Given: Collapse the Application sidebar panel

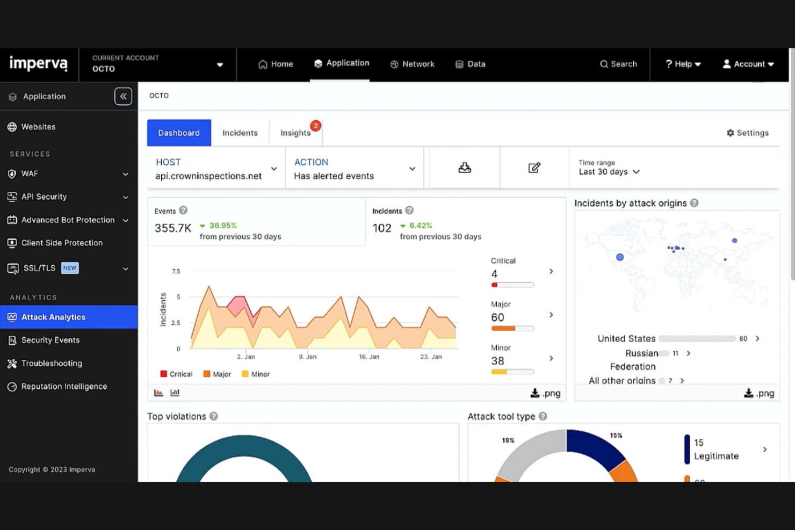Looking at the screenshot, I should coord(123,96).
